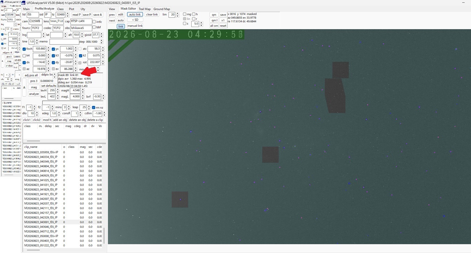Viewport: 471px width, 253px height.
Task: Toggle the rm nz checkbox
Action: 94,107
